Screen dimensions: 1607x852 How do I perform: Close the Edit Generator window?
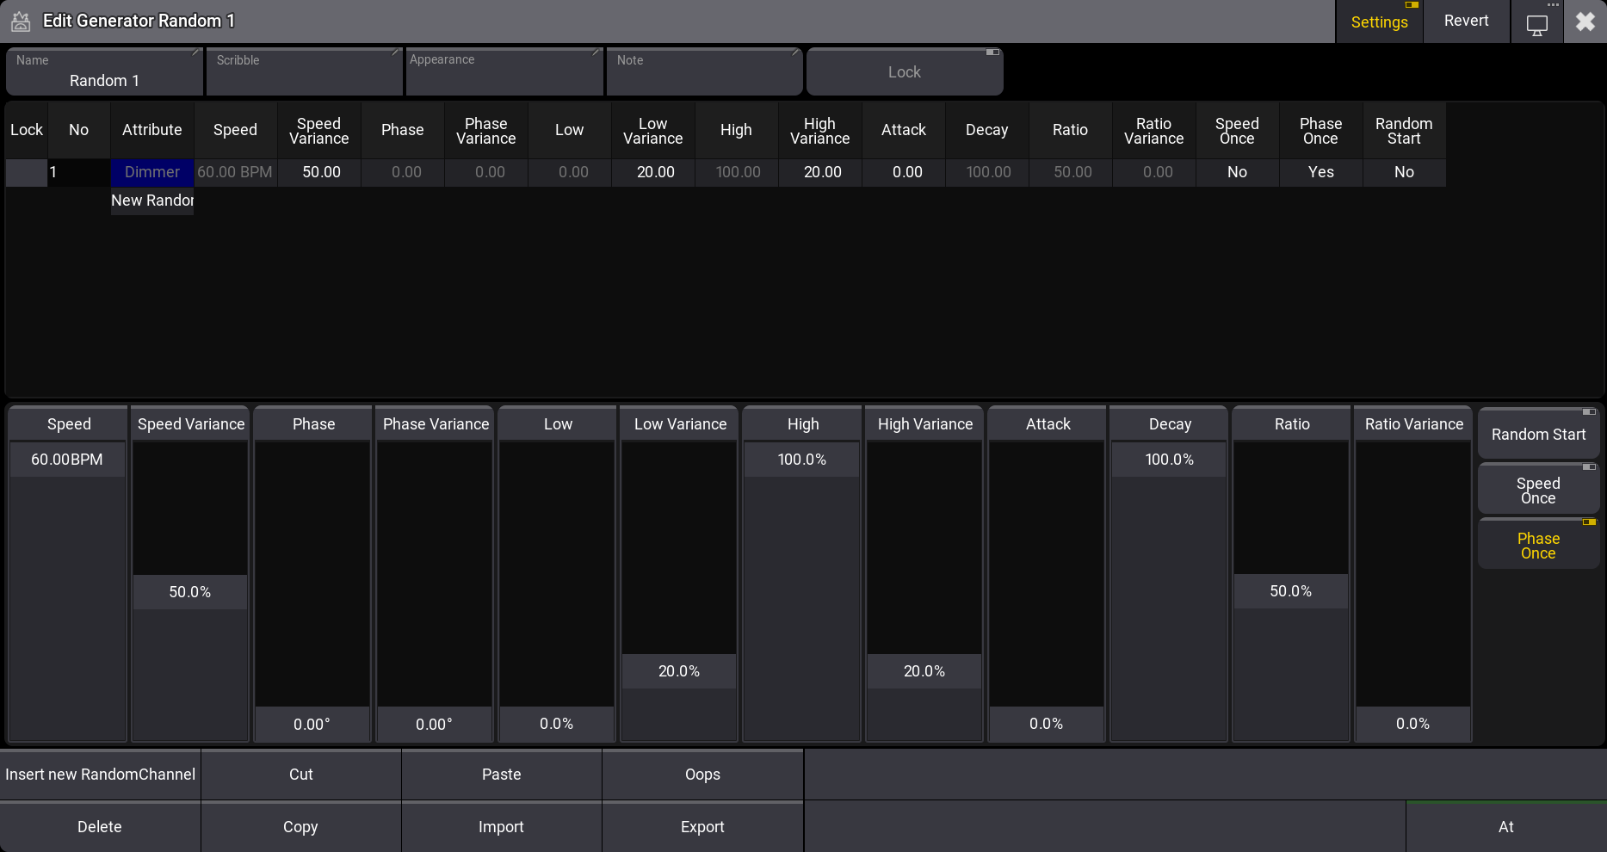pos(1585,22)
